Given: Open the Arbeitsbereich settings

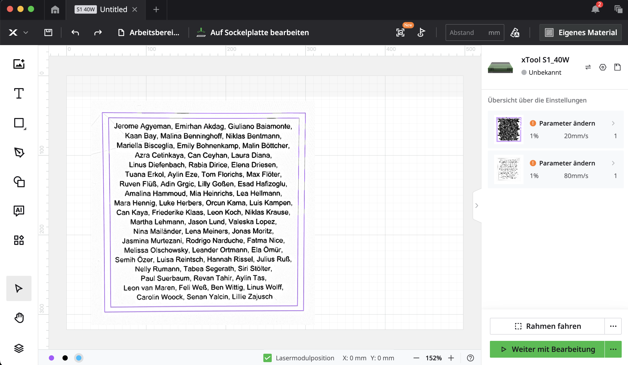Looking at the screenshot, I should coord(149,33).
